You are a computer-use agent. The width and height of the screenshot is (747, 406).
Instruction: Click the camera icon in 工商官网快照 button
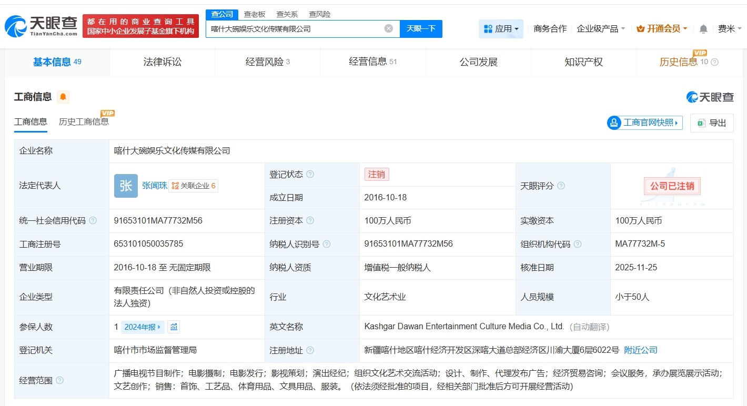point(613,122)
